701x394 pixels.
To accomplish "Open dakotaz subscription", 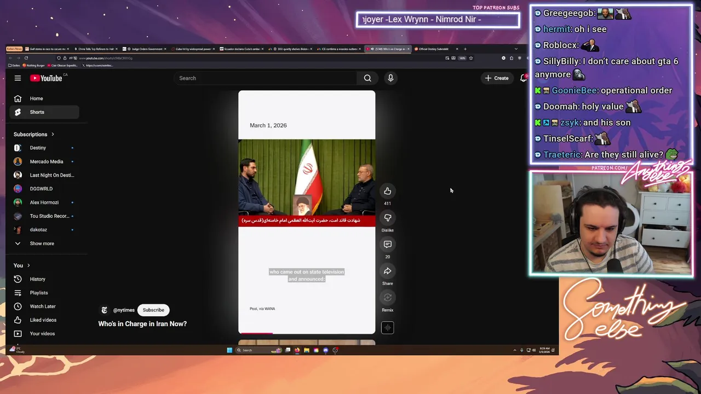I will click(44, 230).
